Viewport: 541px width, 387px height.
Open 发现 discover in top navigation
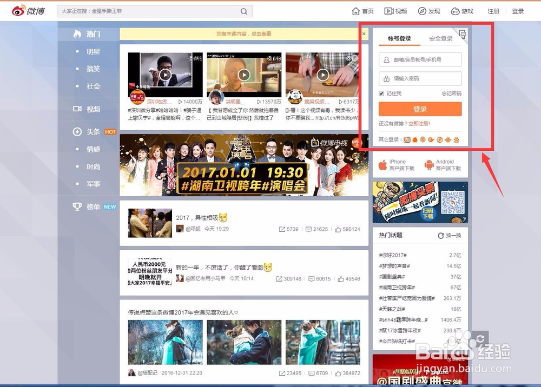click(429, 11)
